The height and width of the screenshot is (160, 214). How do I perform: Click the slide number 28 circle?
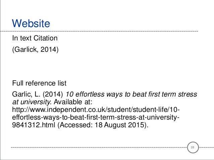pyautogui.click(x=192, y=147)
